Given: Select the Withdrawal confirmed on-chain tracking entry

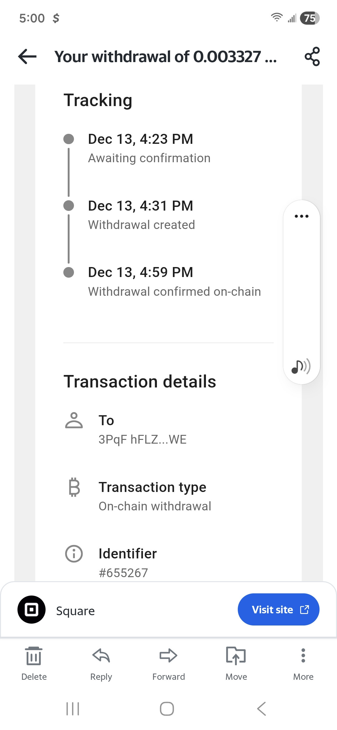Looking at the screenshot, I should (174, 282).
